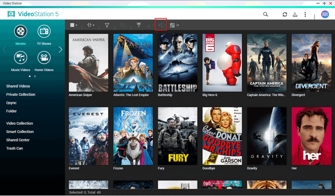335x196 pixels.
Task: Select the American Sniper poster
Action: (x=88, y=63)
